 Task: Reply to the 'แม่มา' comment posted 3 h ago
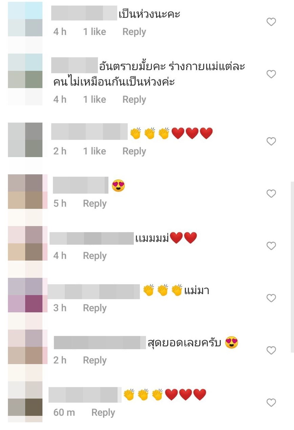(95, 308)
